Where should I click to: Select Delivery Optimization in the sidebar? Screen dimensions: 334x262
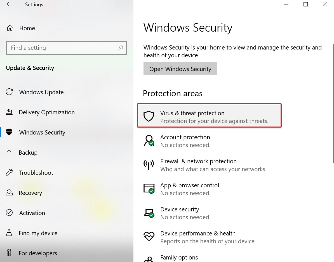46,112
